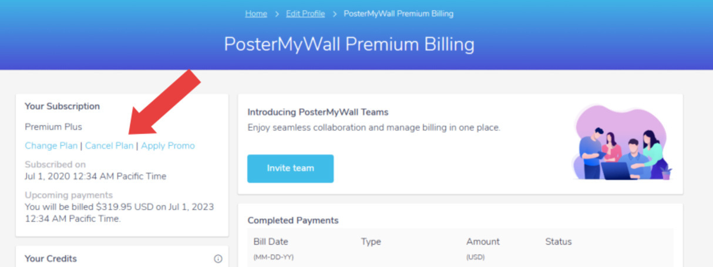Select the Amount column header

coord(483,242)
